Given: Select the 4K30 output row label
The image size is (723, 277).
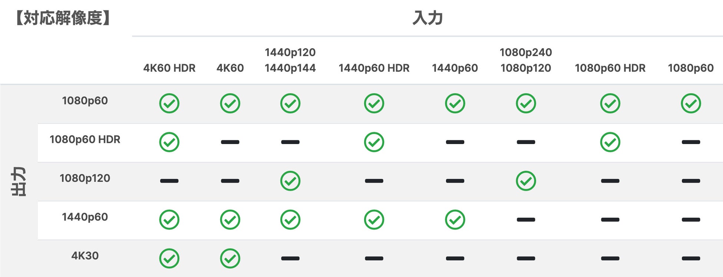Looking at the screenshot, I should [x=85, y=256].
